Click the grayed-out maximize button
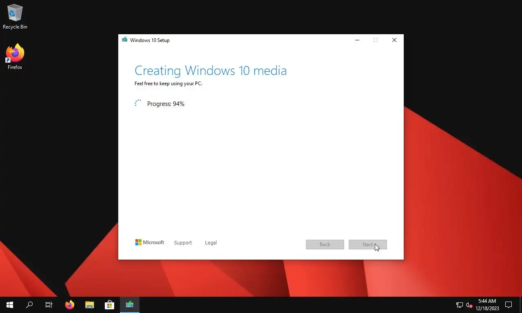Viewport: 522px width, 313px height. pyautogui.click(x=376, y=40)
